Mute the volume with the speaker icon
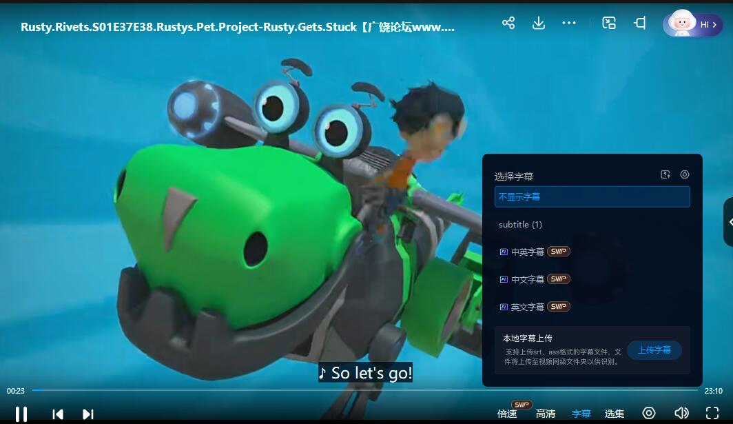Screen dimensions: 733x424 coord(681,413)
